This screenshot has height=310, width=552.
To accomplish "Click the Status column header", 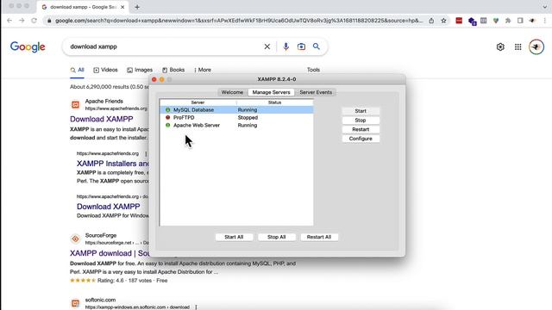I will [274, 102].
